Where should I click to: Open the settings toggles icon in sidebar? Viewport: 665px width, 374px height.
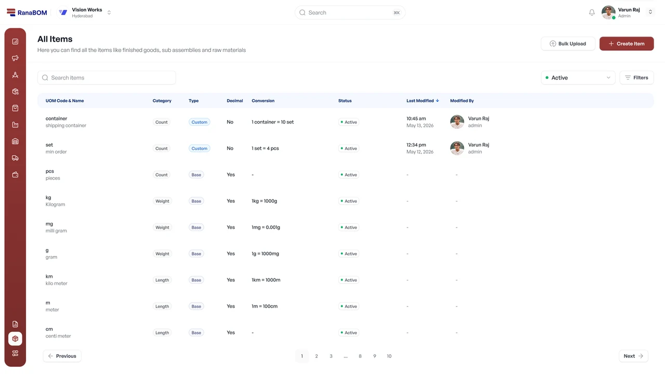pyautogui.click(x=15, y=353)
